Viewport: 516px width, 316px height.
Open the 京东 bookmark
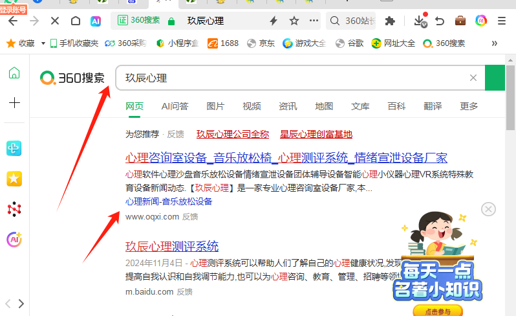261,43
